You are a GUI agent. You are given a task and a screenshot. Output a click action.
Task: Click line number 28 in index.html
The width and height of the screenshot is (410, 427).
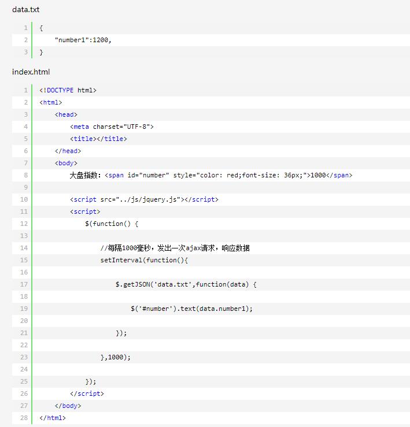pyautogui.click(x=24, y=418)
